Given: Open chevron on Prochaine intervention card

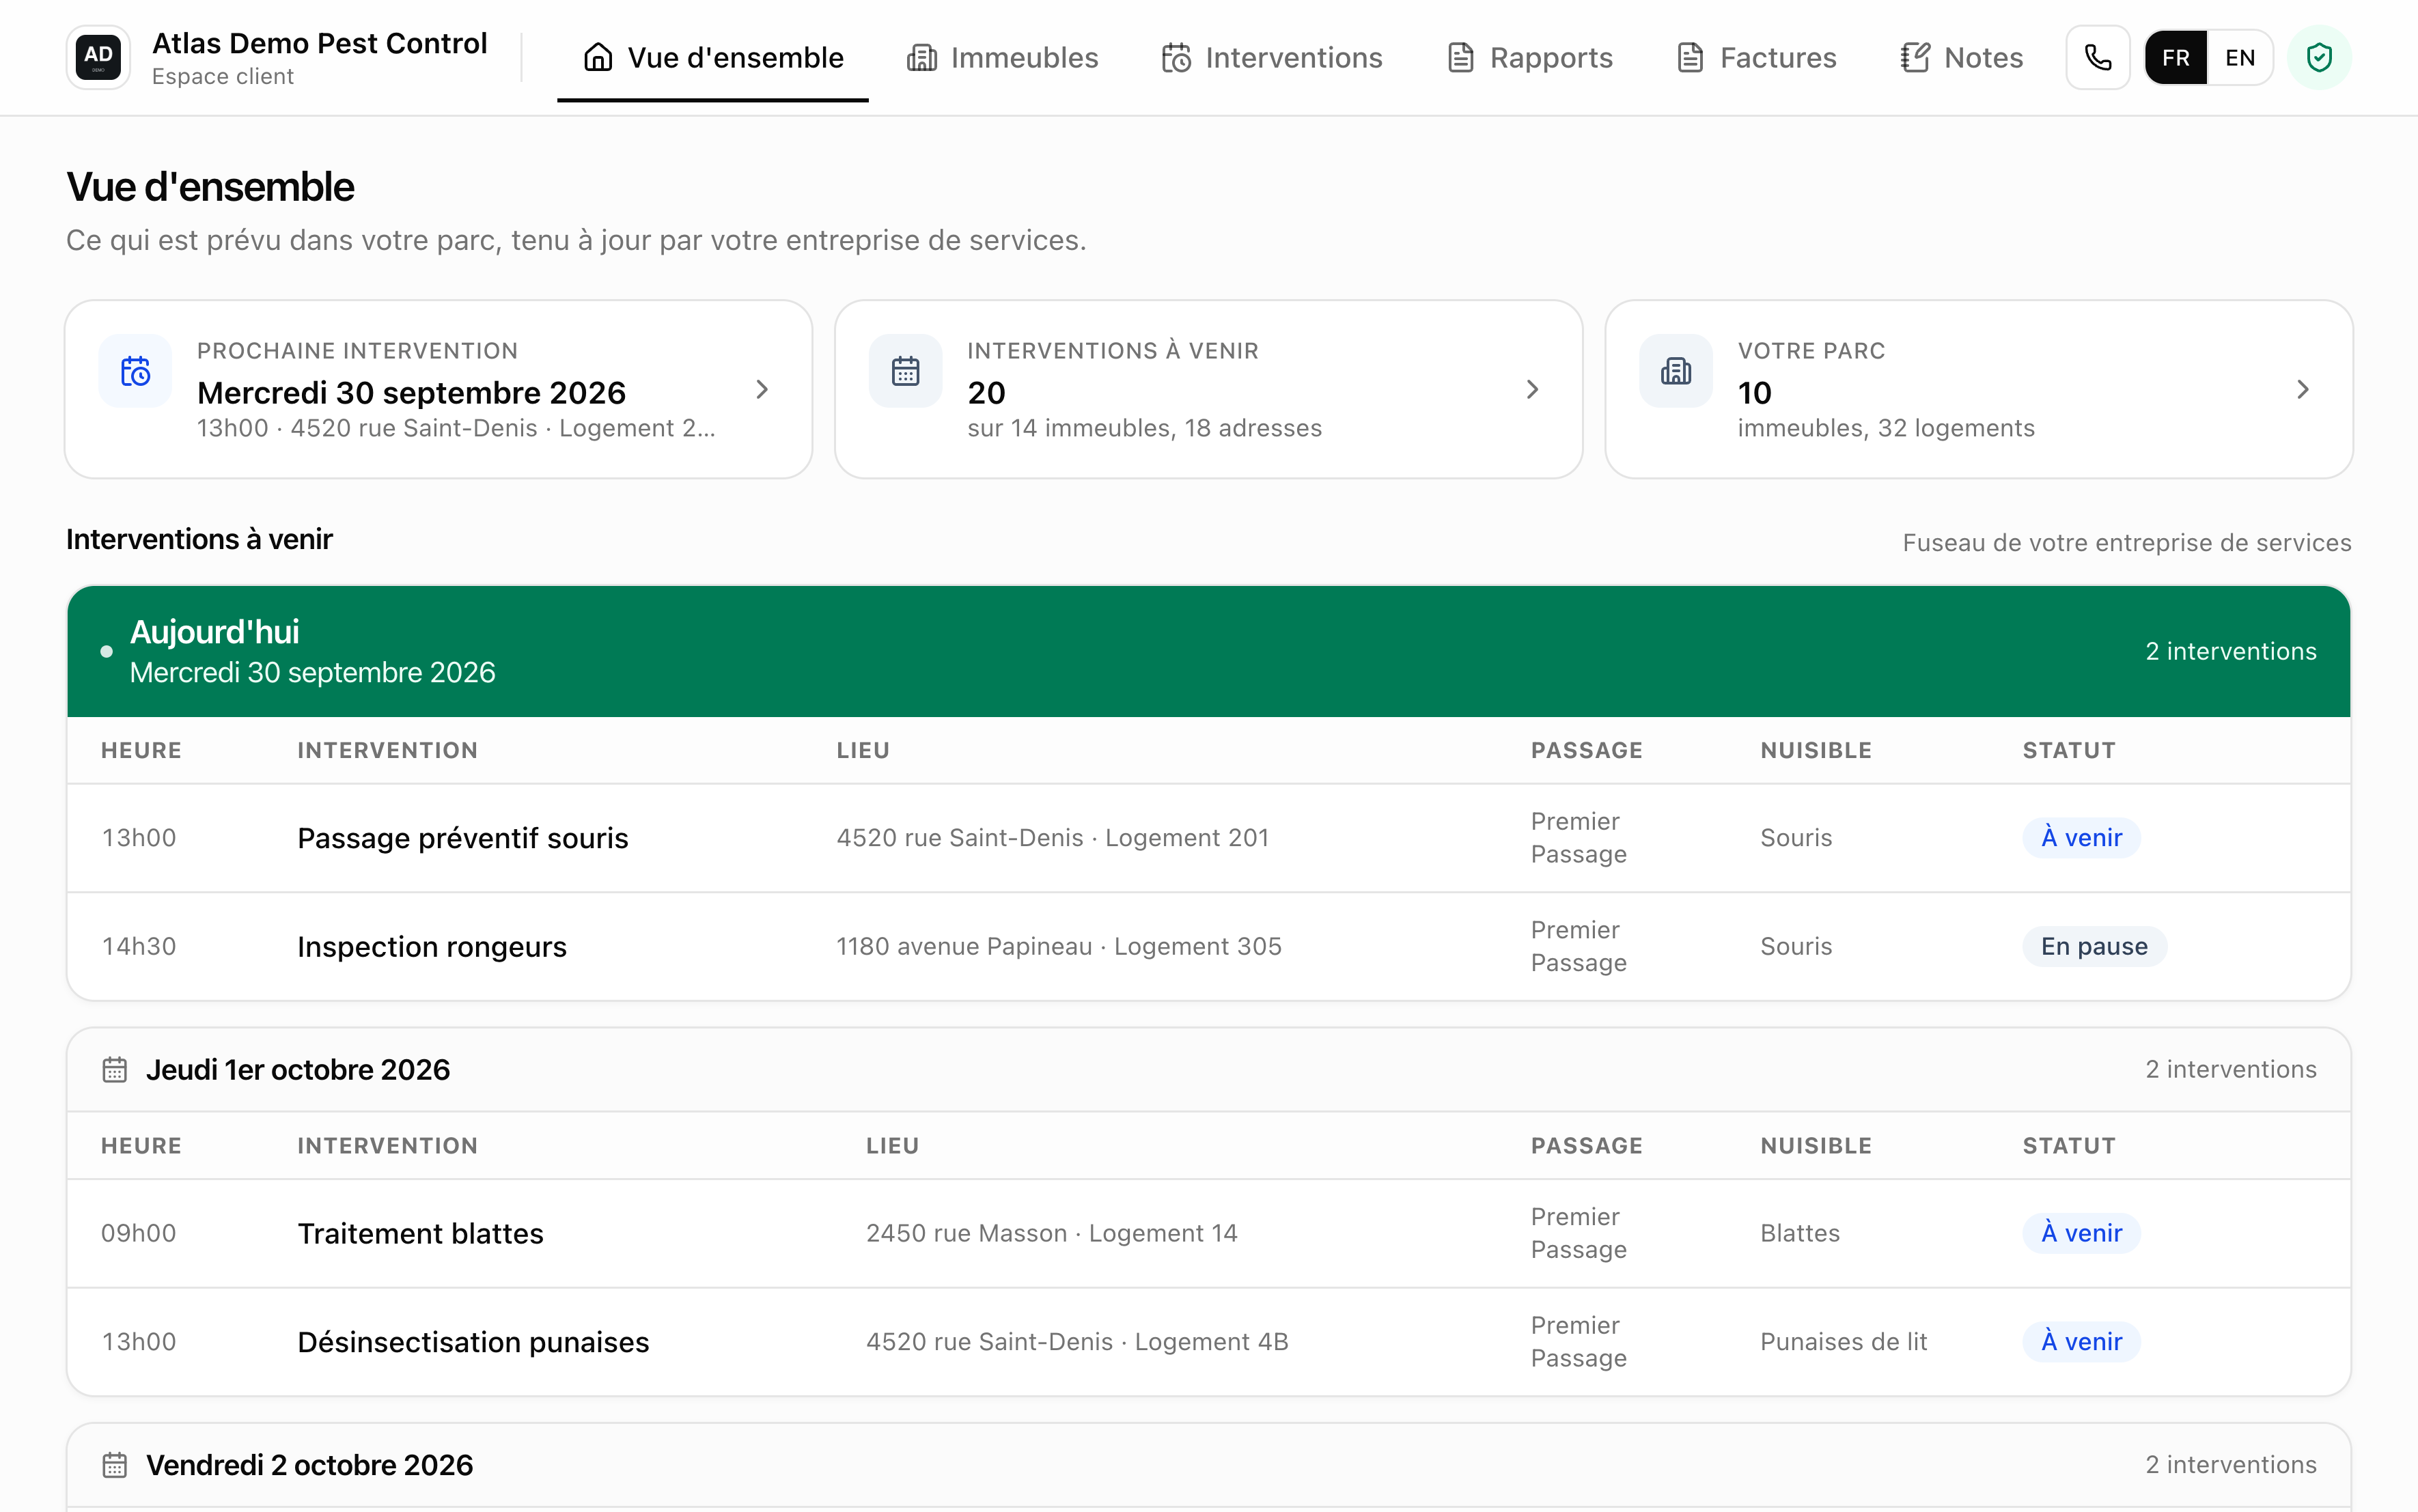Looking at the screenshot, I should [x=762, y=389].
